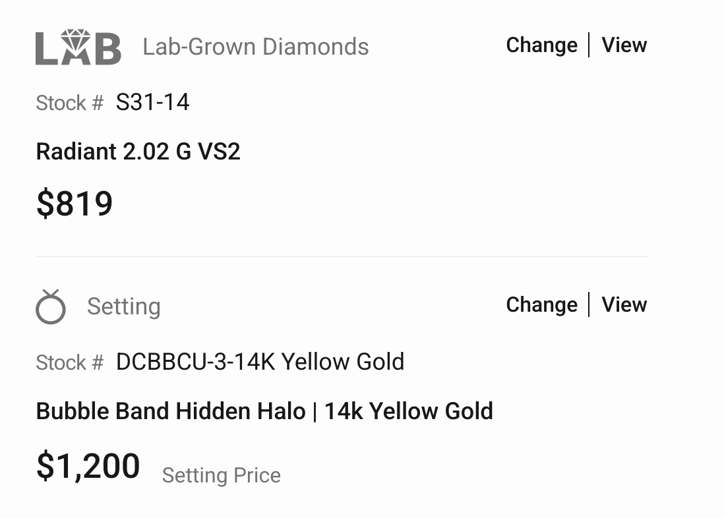The width and height of the screenshot is (724, 518).
Task: Click the $819 diamond price
Action: 75,204
